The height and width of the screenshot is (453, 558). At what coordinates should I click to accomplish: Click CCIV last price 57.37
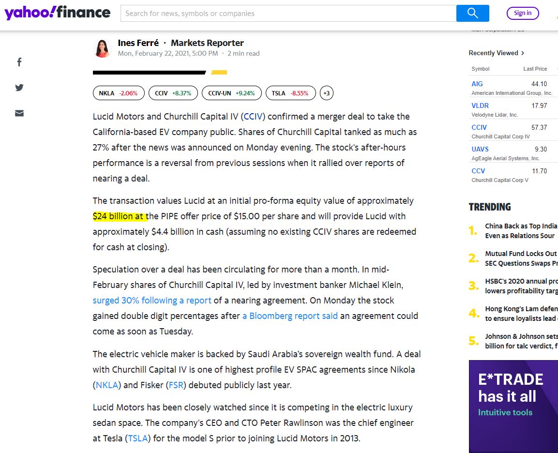[539, 127]
